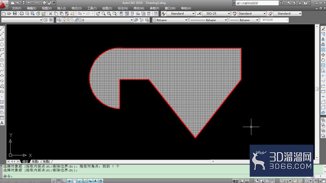Expand the Quick Access toolbar customize arrow
The image size is (326, 183).
[54, 3]
